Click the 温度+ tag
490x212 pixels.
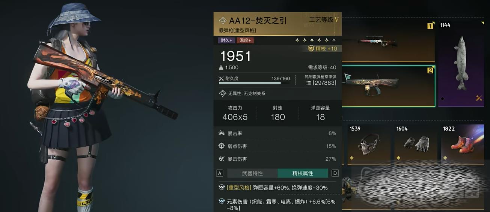pos(245,40)
